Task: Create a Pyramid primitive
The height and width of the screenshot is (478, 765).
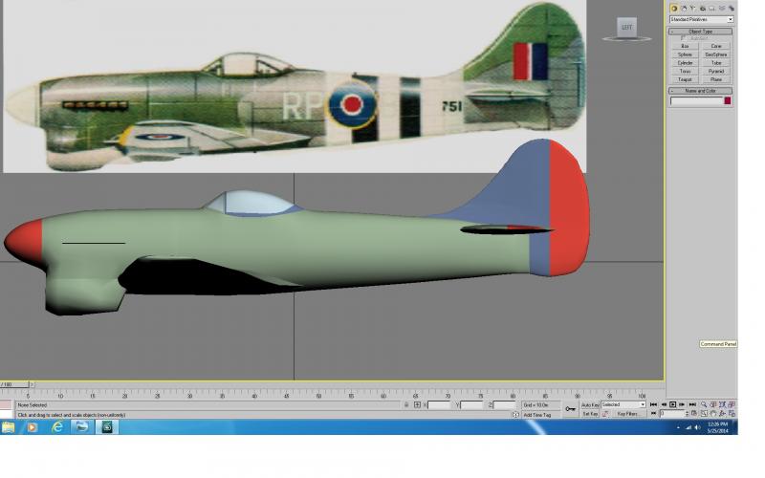Action: [715, 71]
